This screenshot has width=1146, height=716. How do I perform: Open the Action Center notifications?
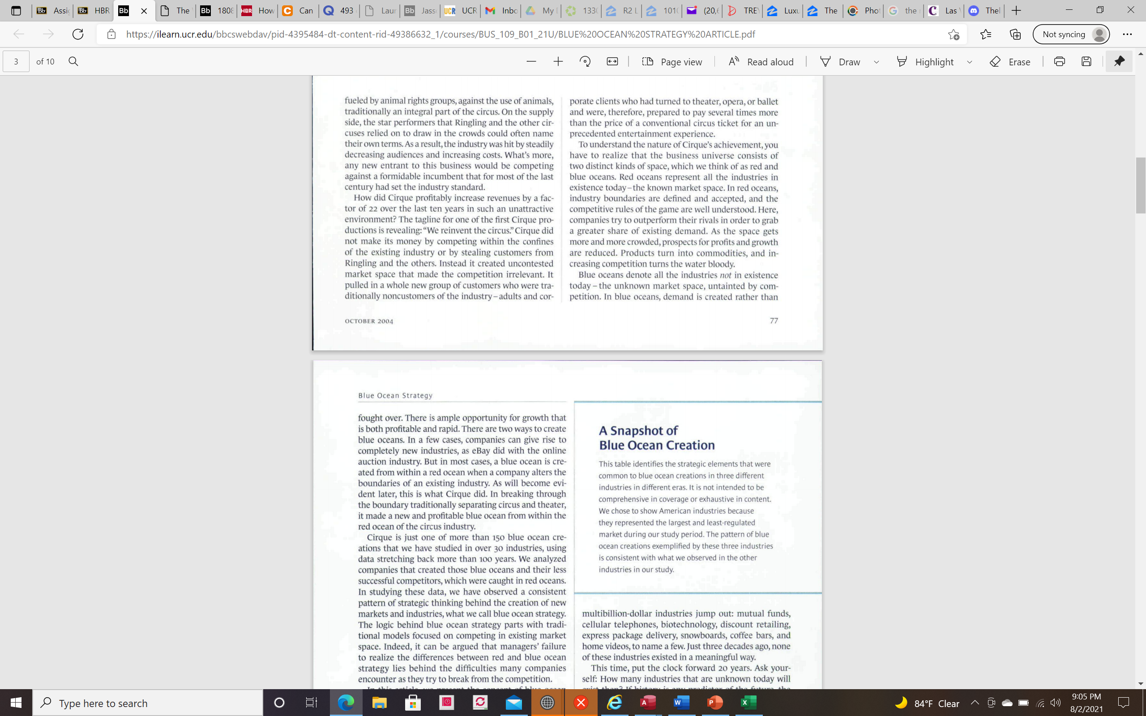coord(1124,703)
